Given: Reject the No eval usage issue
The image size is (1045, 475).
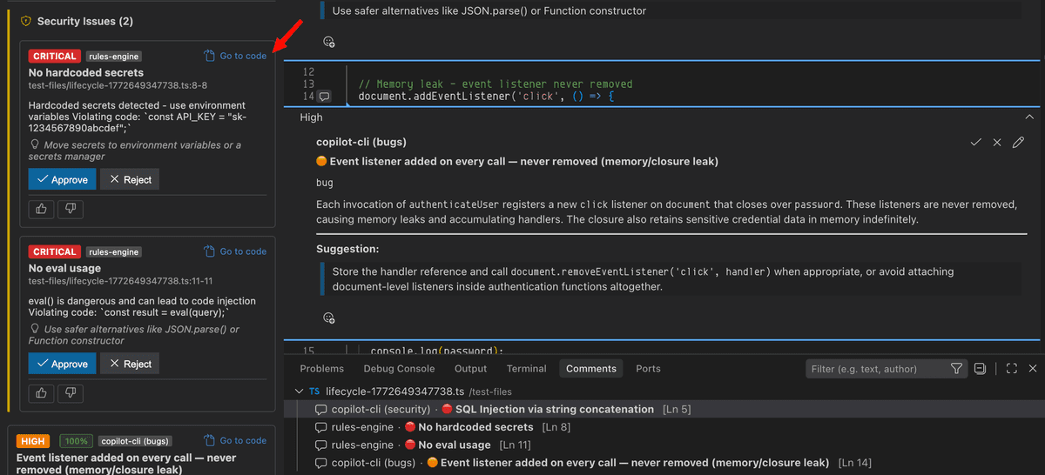Looking at the screenshot, I should (129, 364).
